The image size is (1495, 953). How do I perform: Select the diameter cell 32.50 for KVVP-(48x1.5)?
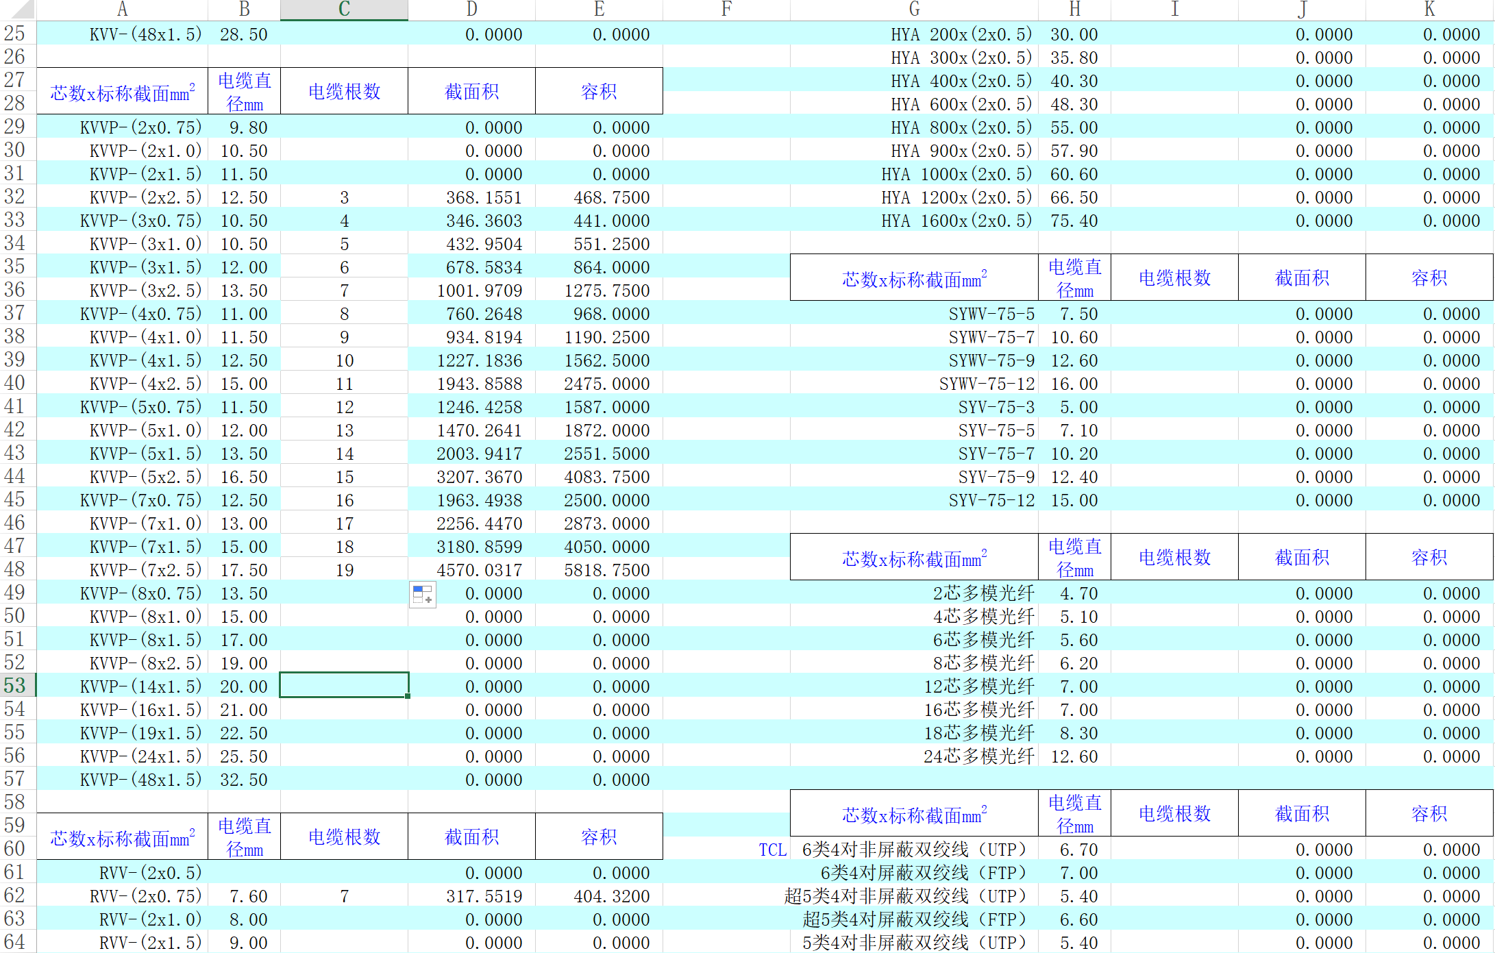[244, 780]
